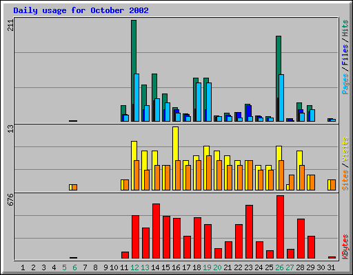The image size is (353, 275).
Task: Select the red KBytes bar for day 28
Action: point(301,239)
